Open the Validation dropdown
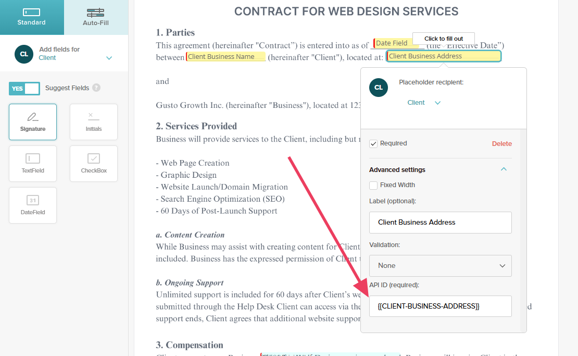This screenshot has height=356, width=578. click(x=441, y=266)
